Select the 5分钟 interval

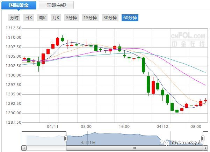tap(71, 18)
